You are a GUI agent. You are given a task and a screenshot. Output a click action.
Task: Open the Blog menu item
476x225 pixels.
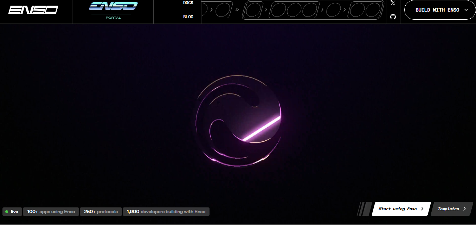pos(188,17)
